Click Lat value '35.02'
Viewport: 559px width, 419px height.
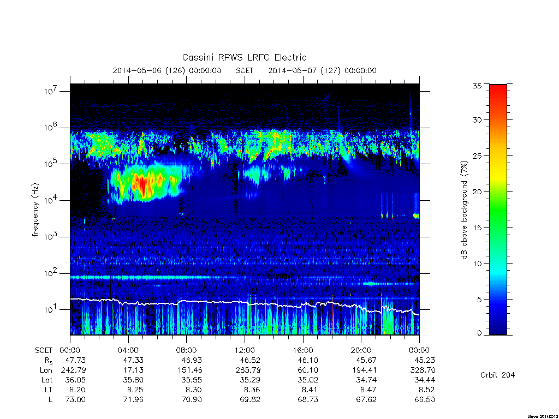coord(308,380)
